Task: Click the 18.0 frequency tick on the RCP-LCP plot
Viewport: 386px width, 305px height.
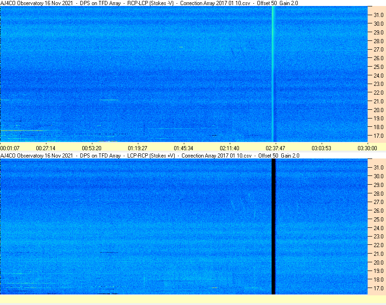Action: [378, 127]
